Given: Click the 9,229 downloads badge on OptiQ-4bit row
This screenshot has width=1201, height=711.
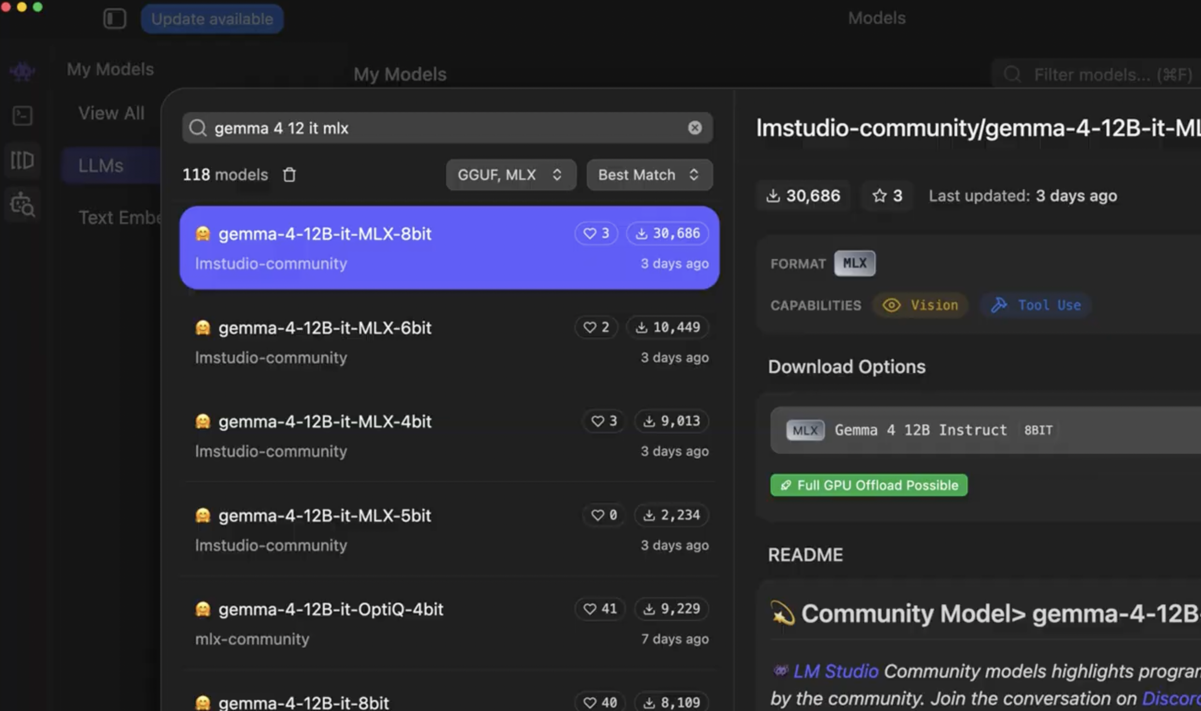Looking at the screenshot, I should 671,609.
